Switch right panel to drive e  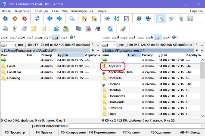[124, 37]
